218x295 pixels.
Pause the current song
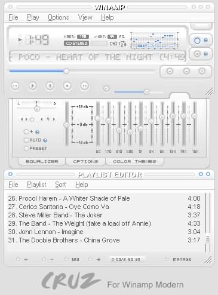[50, 86]
